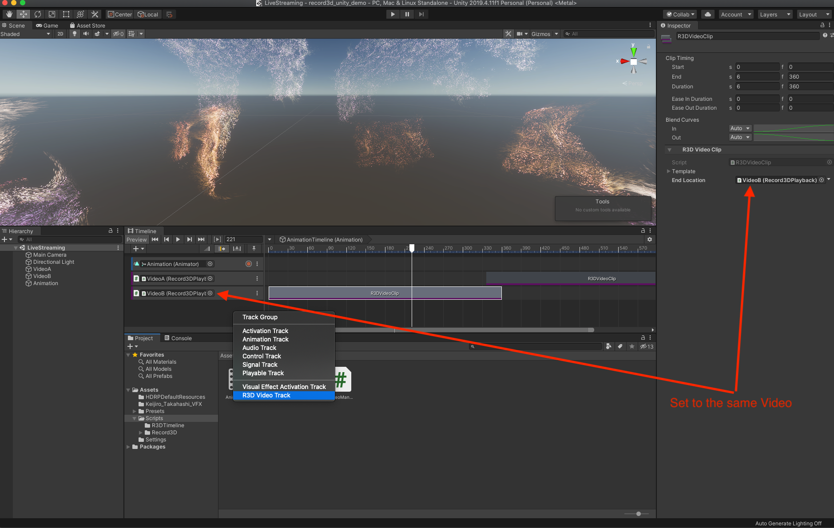Collapse the Scripts folder
The width and height of the screenshot is (834, 528).
coord(134,418)
